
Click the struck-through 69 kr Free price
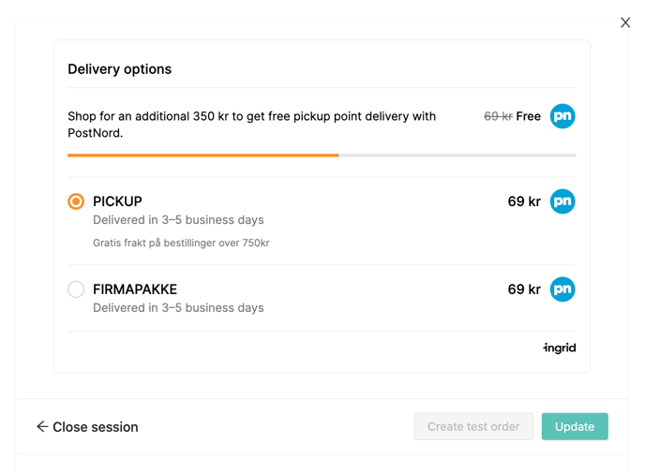point(512,116)
